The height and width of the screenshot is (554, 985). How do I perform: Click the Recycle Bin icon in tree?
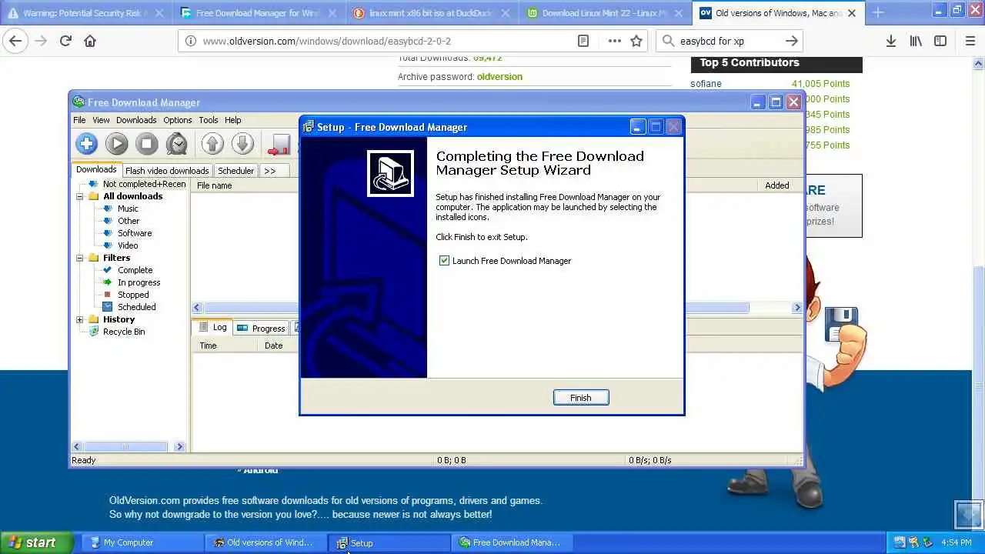pyautogui.click(x=94, y=332)
